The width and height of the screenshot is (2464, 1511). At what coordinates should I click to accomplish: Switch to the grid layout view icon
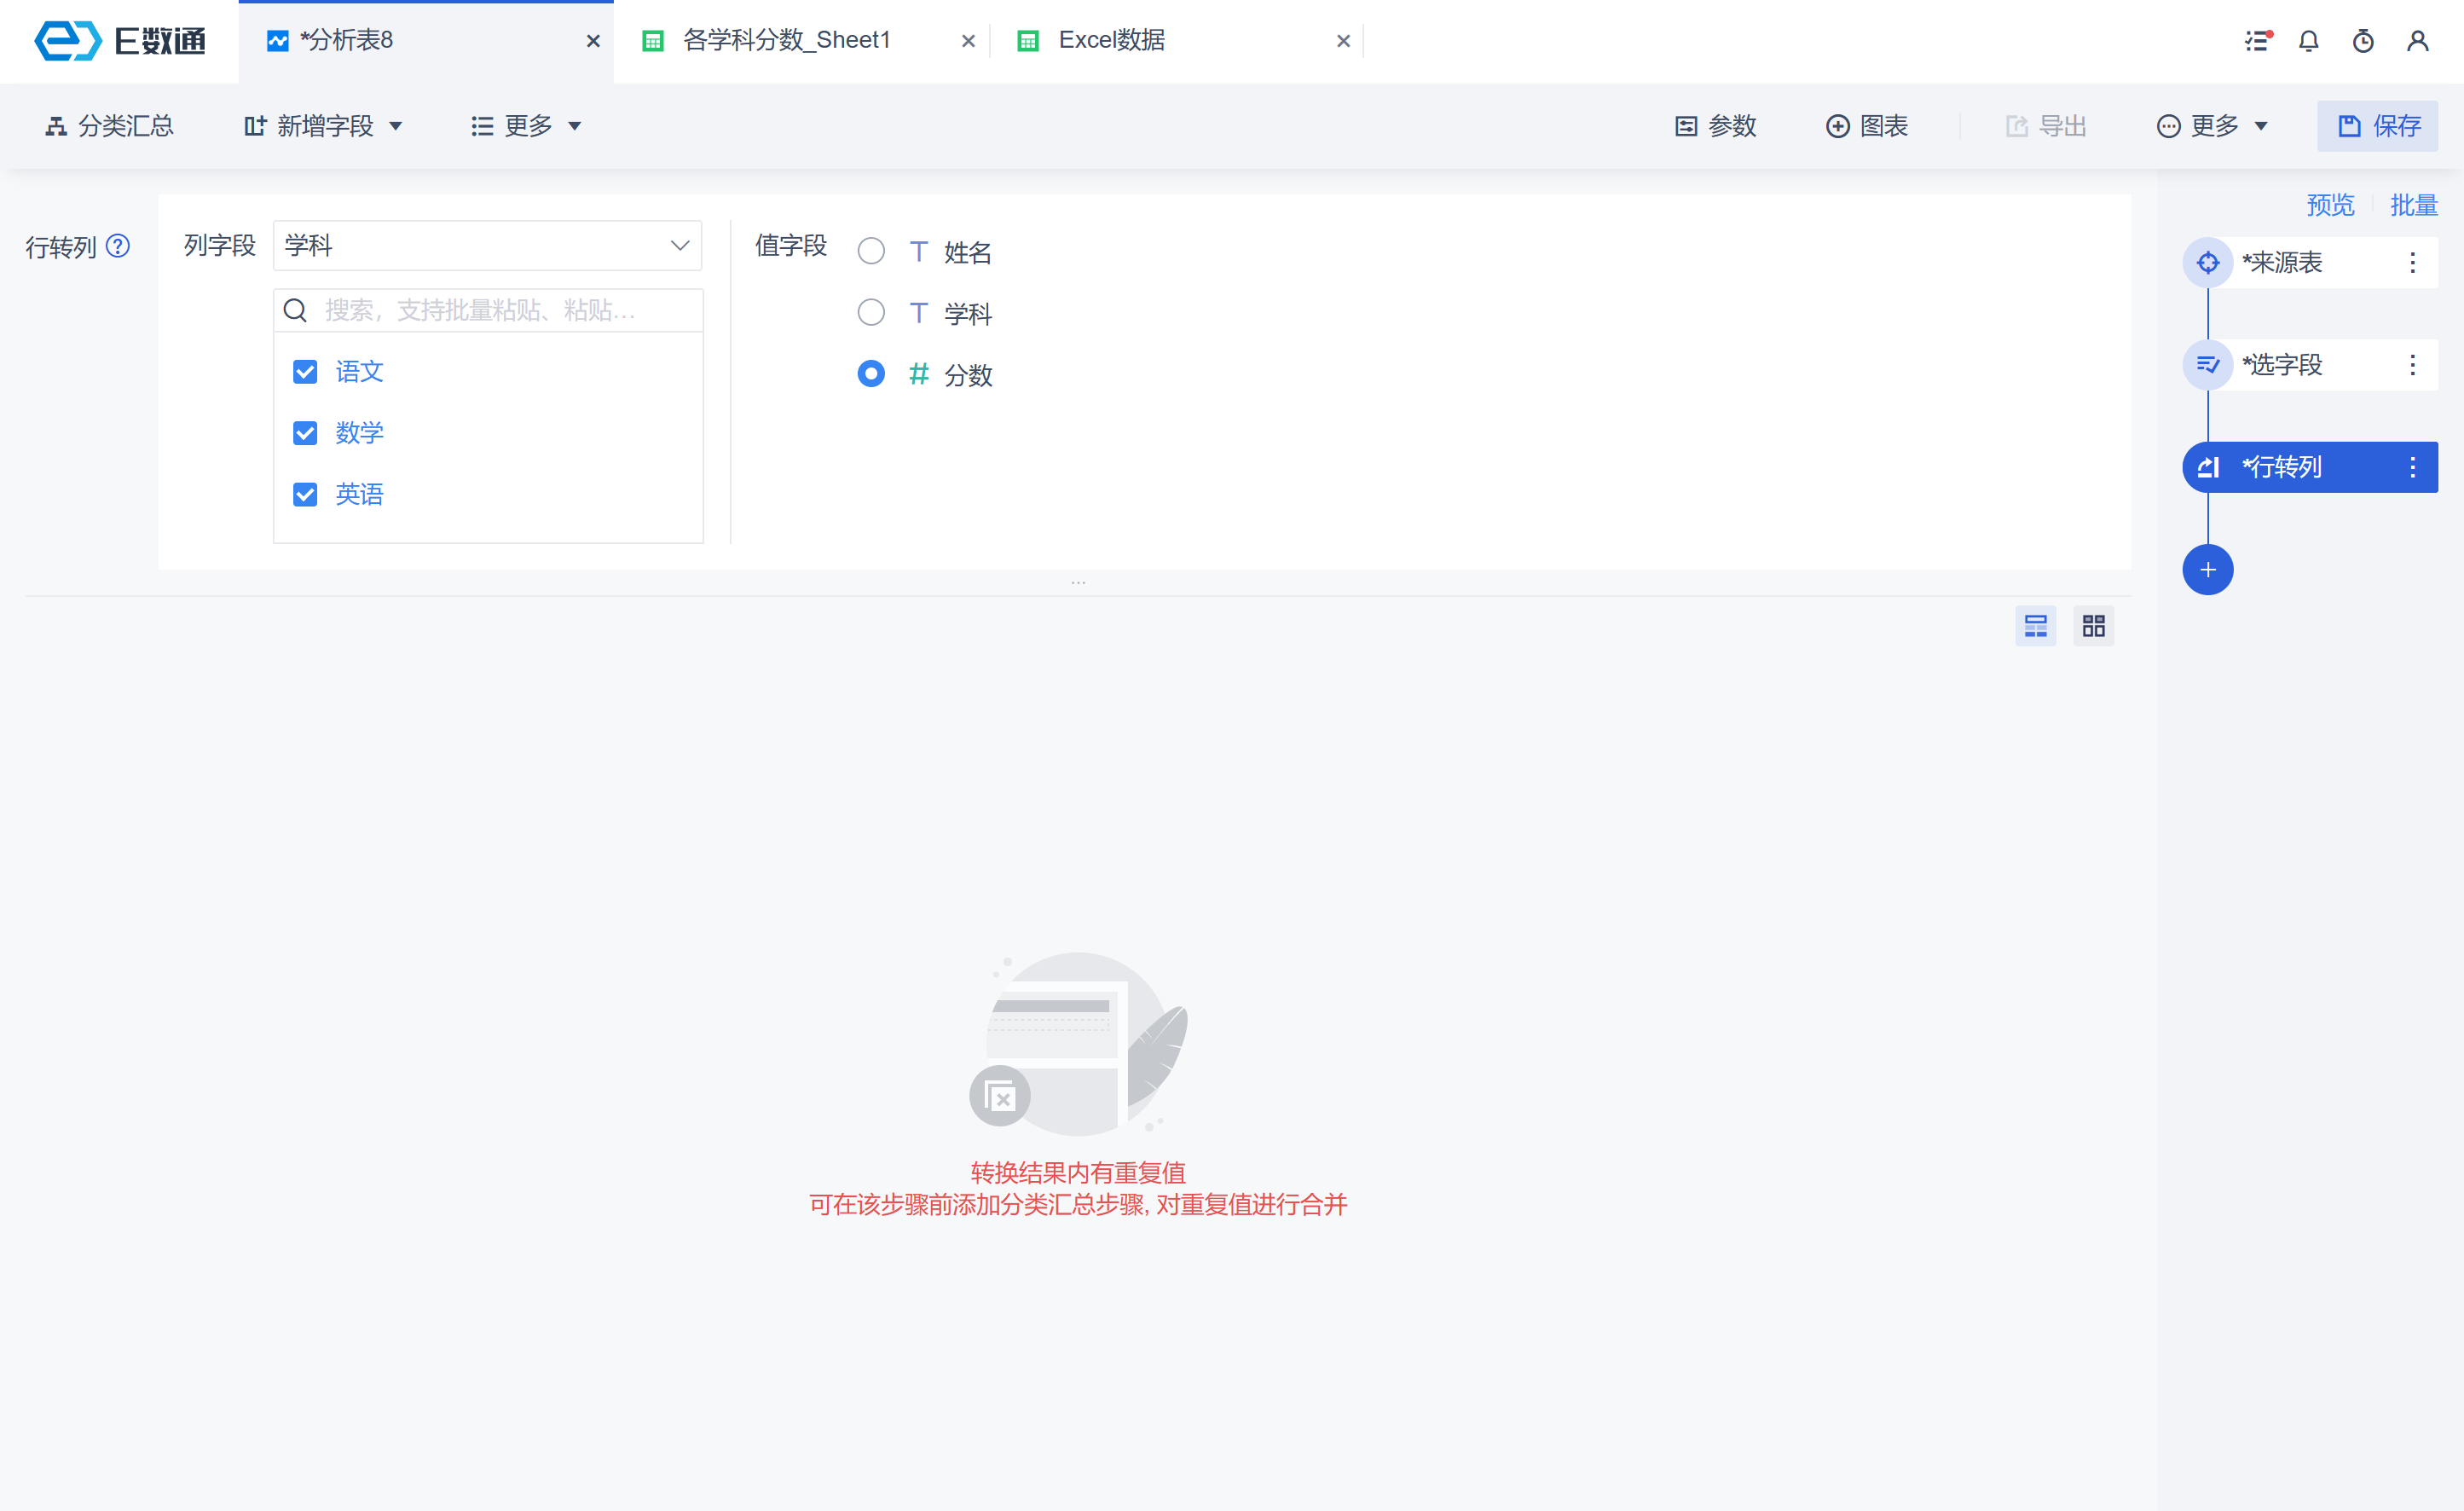(x=2093, y=626)
